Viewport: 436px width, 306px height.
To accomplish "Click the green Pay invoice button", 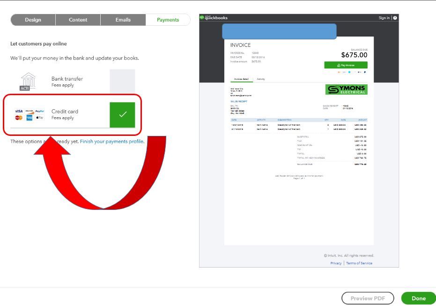I will (346, 65).
